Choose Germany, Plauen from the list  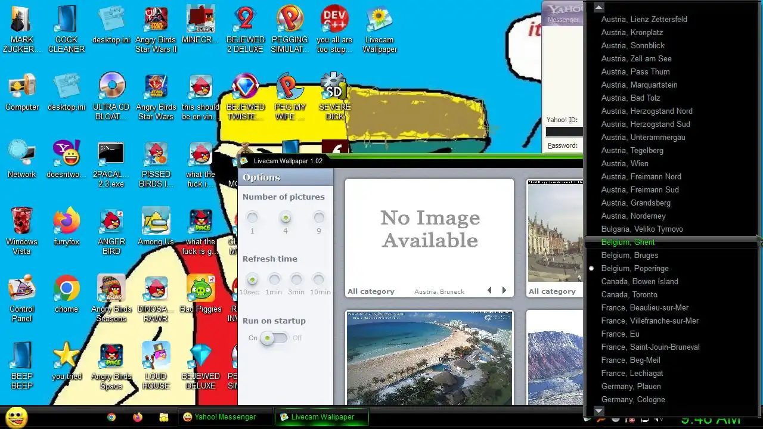point(671,386)
